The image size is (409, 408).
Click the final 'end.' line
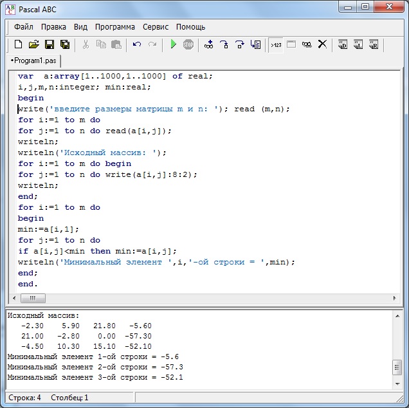[28, 284]
